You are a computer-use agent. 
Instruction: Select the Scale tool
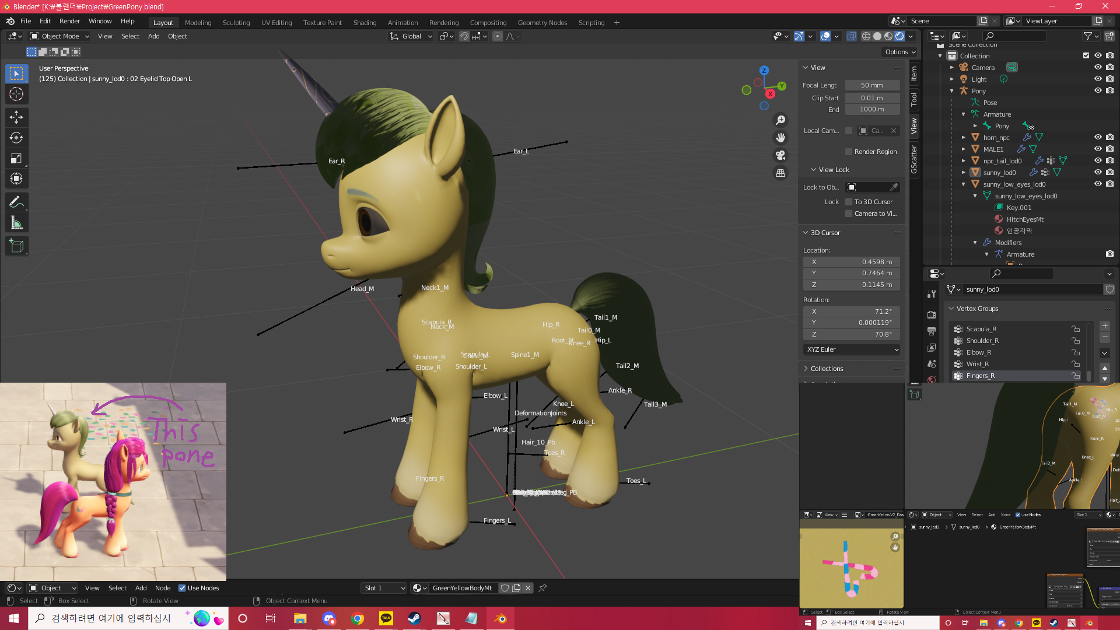click(x=16, y=158)
